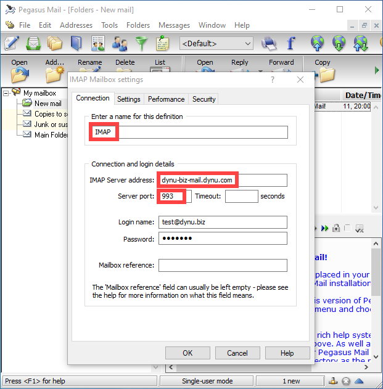Screen dimensions: 383x389
Task: Click the Server port field
Action: (175, 196)
